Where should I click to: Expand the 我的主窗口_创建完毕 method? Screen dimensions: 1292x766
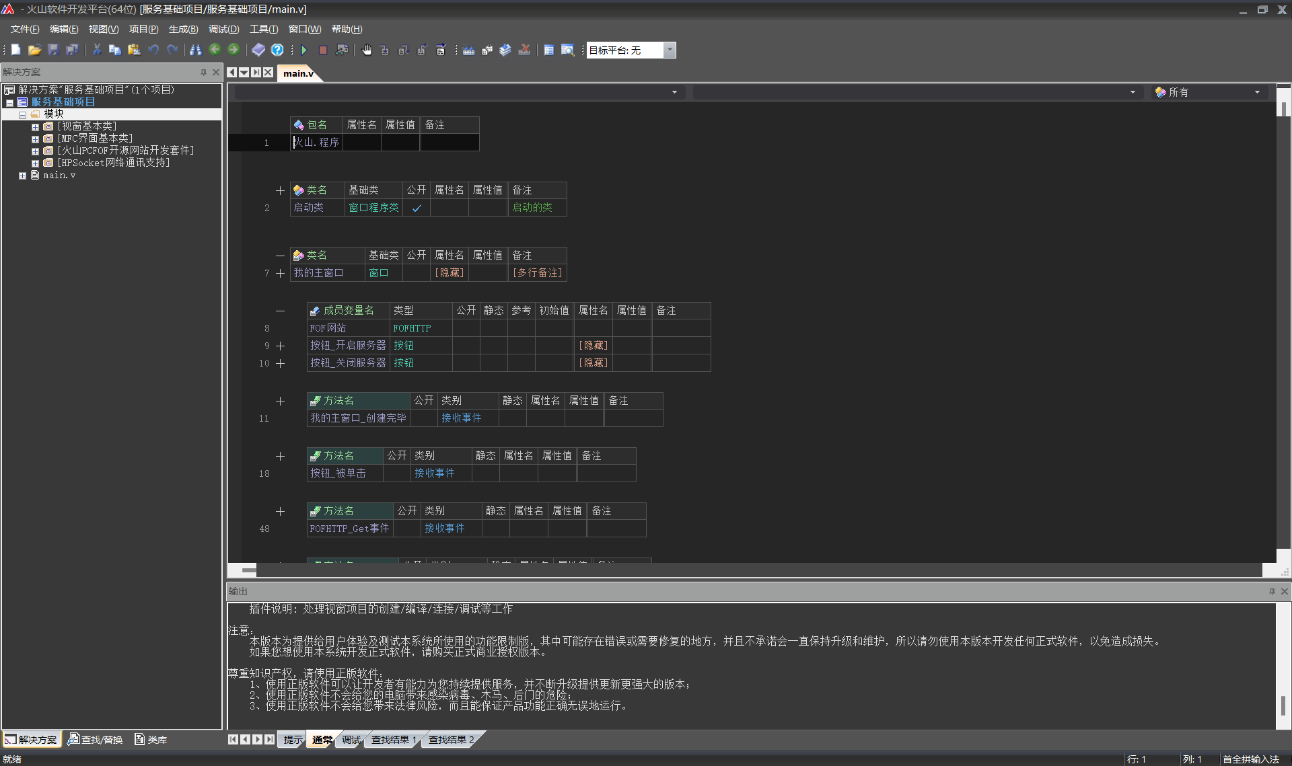tap(280, 401)
